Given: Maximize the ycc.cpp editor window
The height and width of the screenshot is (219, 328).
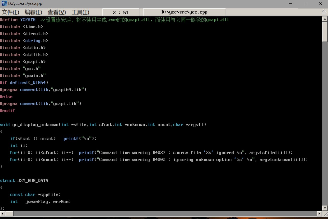Looking at the screenshot, I should (306, 4).
